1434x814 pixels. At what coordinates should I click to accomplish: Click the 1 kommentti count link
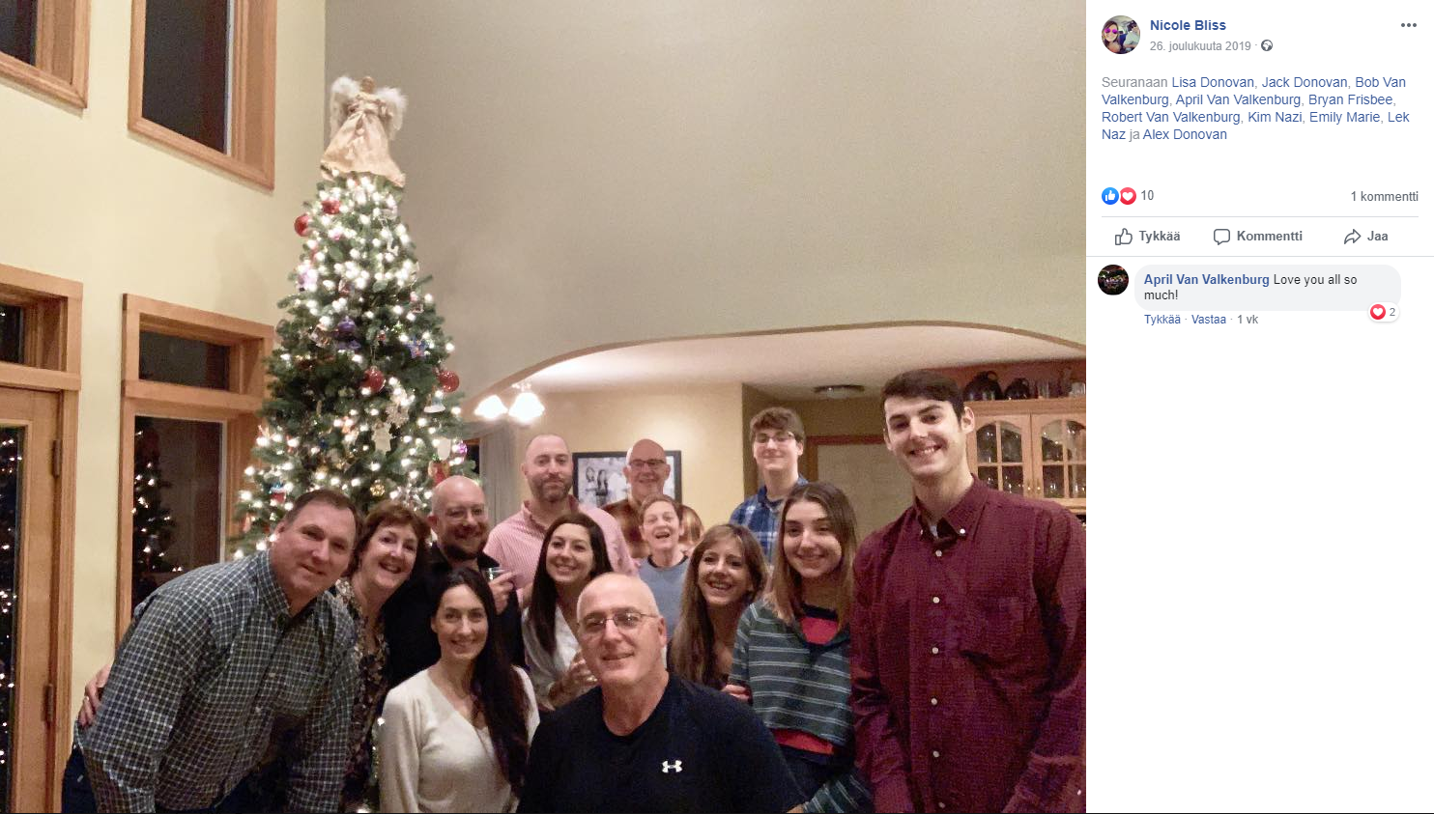point(1385,196)
